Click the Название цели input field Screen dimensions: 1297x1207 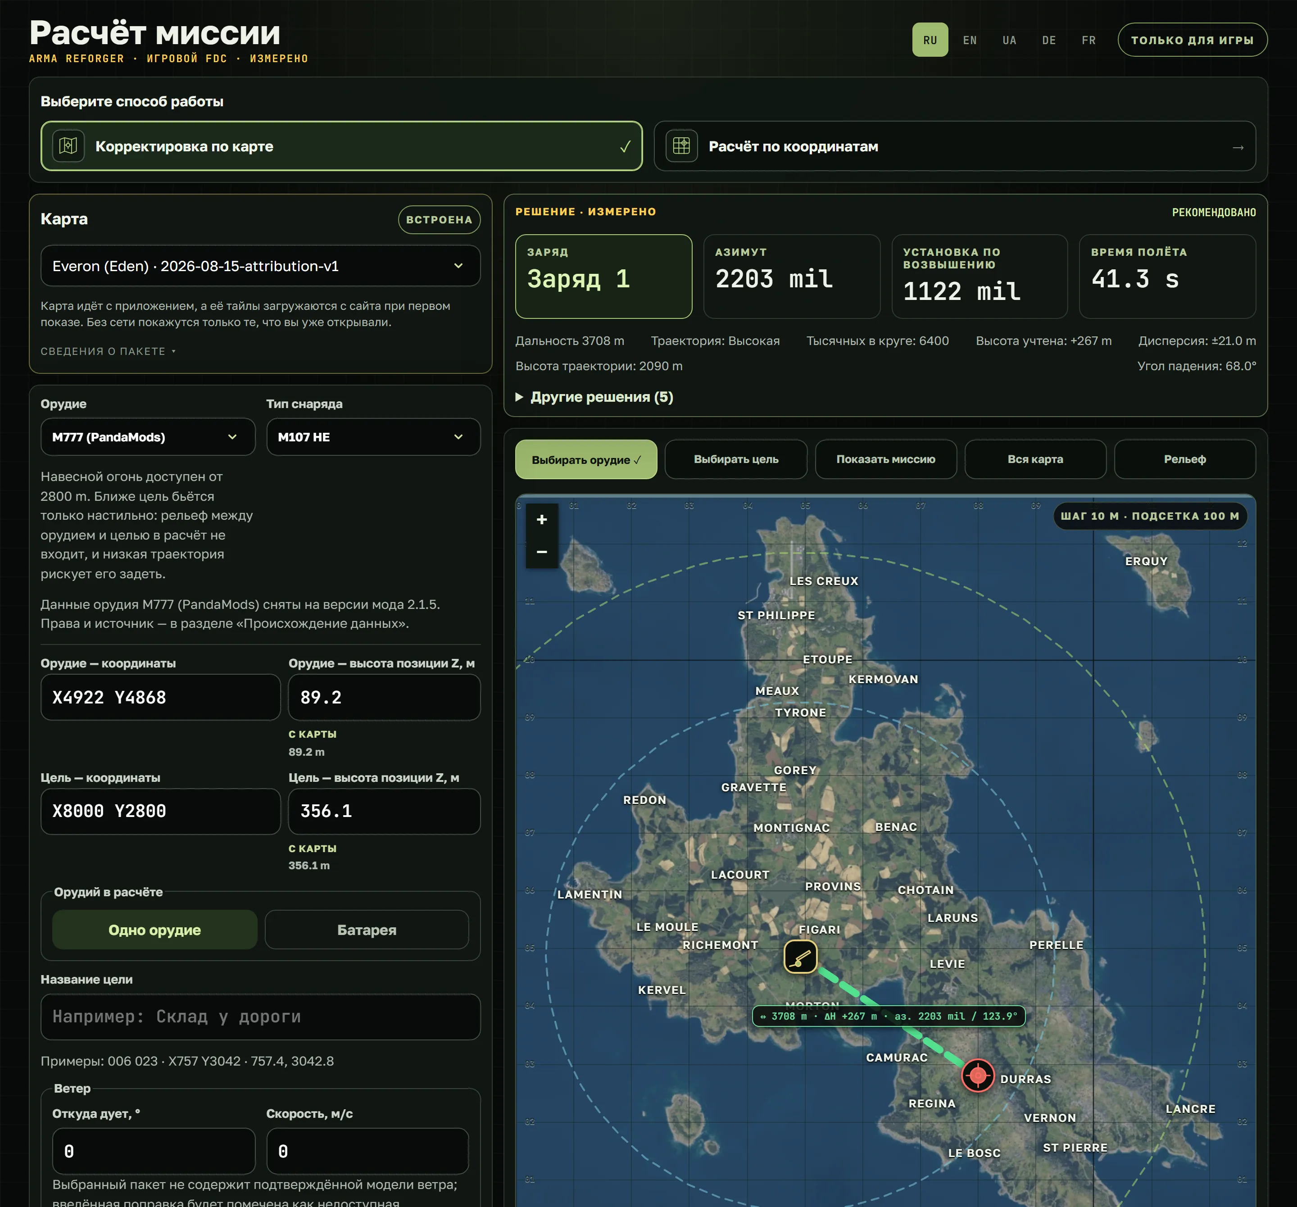coord(260,1016)
